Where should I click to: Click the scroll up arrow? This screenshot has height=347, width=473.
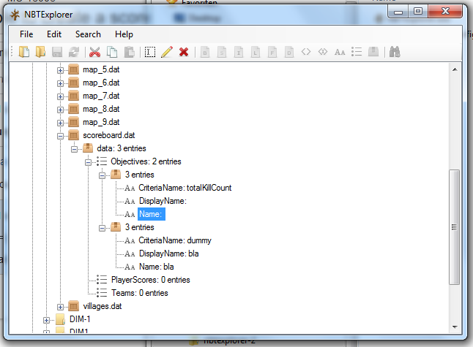point(455,69)
